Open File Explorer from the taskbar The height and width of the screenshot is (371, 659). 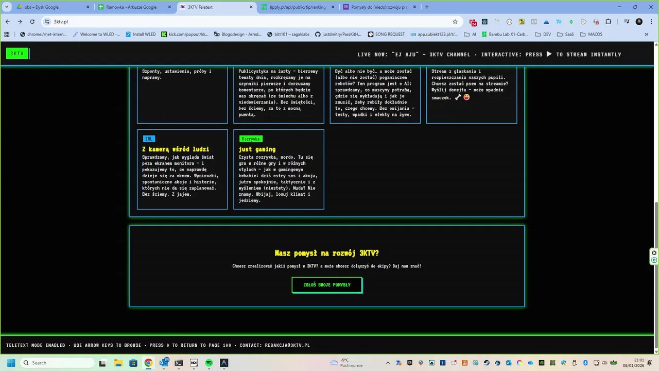click(x=118, y=363)
